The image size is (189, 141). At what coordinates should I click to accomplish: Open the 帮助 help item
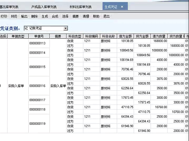coord(96,16)
